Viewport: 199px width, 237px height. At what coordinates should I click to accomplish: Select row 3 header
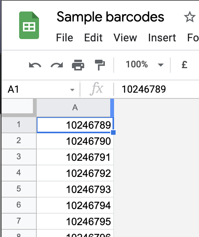point(19,157)
